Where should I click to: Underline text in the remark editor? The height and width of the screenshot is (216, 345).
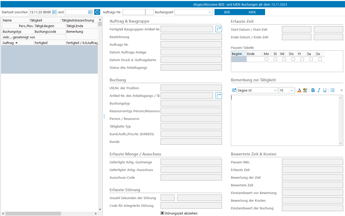325,90
